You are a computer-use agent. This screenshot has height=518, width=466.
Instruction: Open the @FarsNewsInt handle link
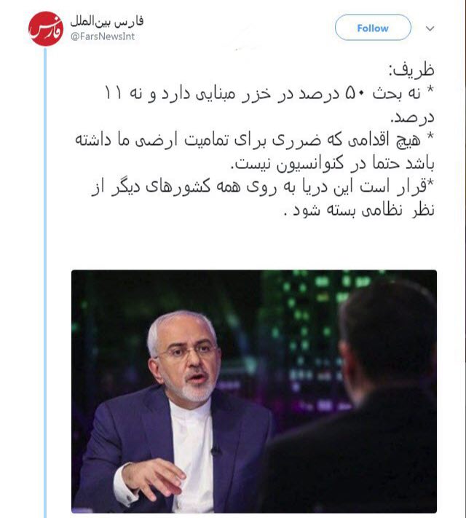[x=103, y=36]
